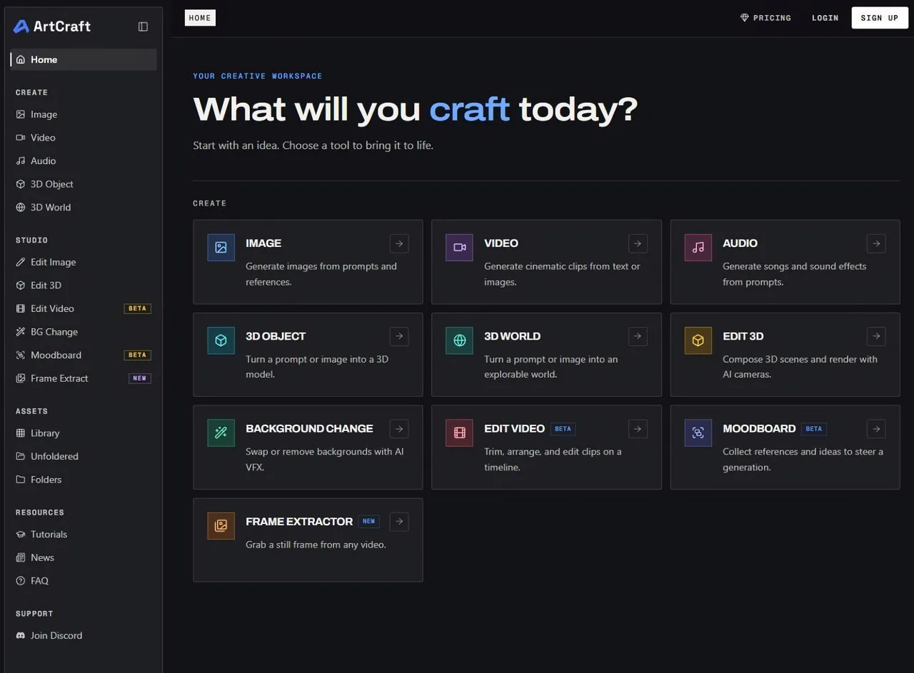Open Unfoldered assets in the sidebar
The height and width of the screenshot is (673, 914).
(84, 456)
